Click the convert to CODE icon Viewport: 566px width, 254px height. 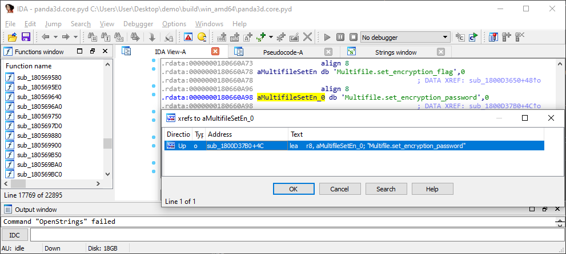222,37
